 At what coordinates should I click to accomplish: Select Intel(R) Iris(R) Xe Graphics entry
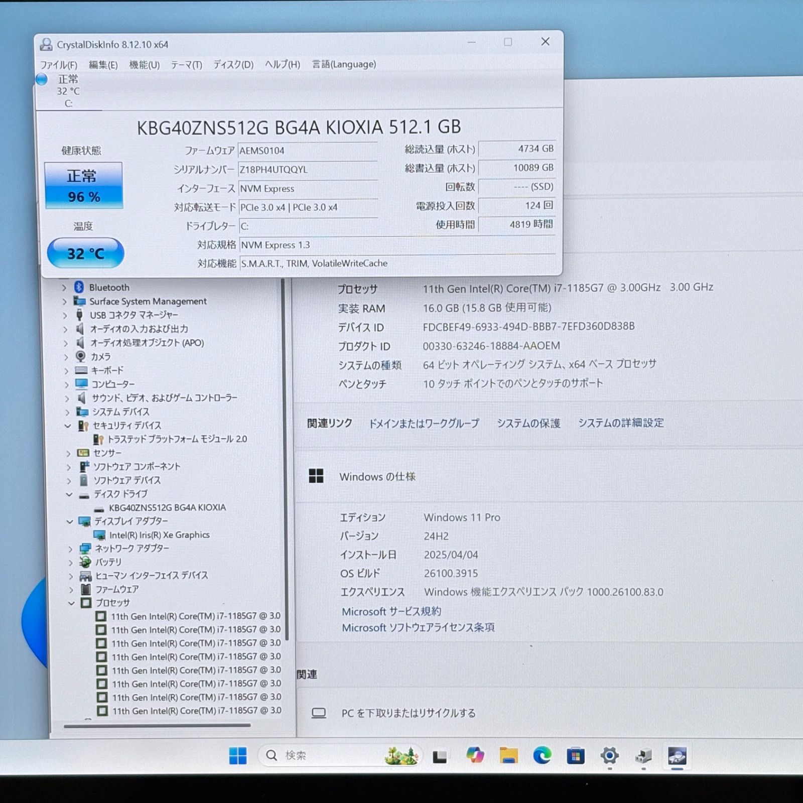(x=160, y=535)
